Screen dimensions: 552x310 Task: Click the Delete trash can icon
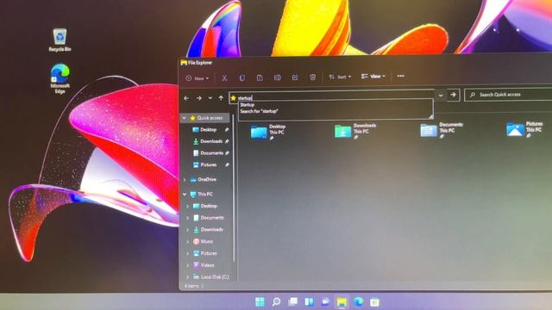pyautogui.click(x=312, y=77)
